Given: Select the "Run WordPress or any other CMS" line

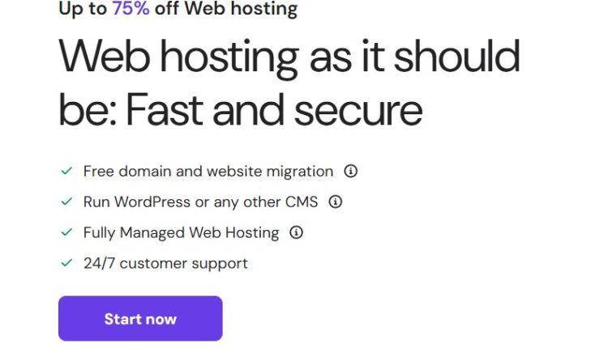Looking at the screenshot, I should coord(200,202).
